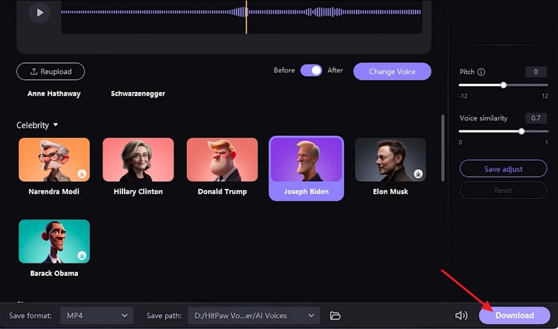Viewport: 558px width, 329px height.
Task: Choose the Hillary Clinton voice thumbnail
Action: pyautogui.click(x=138, y=160)
